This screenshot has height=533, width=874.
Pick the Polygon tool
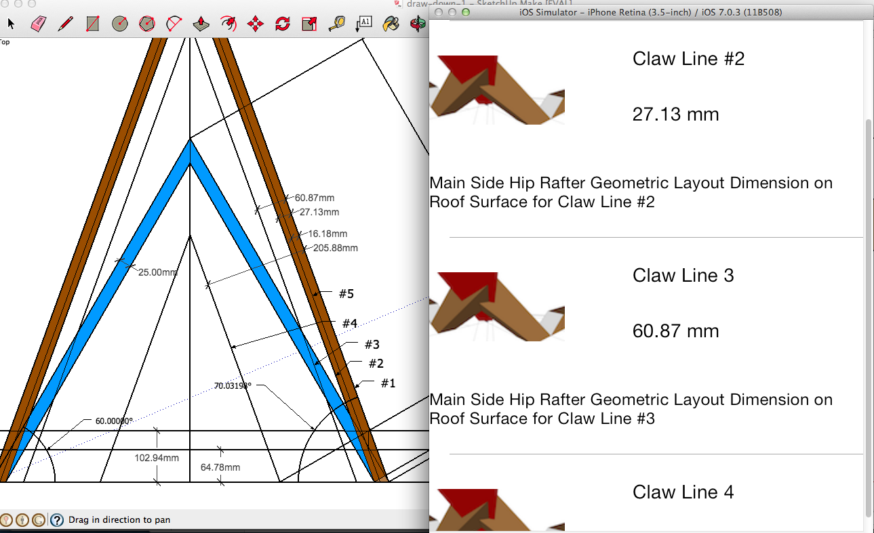[147, 23]
